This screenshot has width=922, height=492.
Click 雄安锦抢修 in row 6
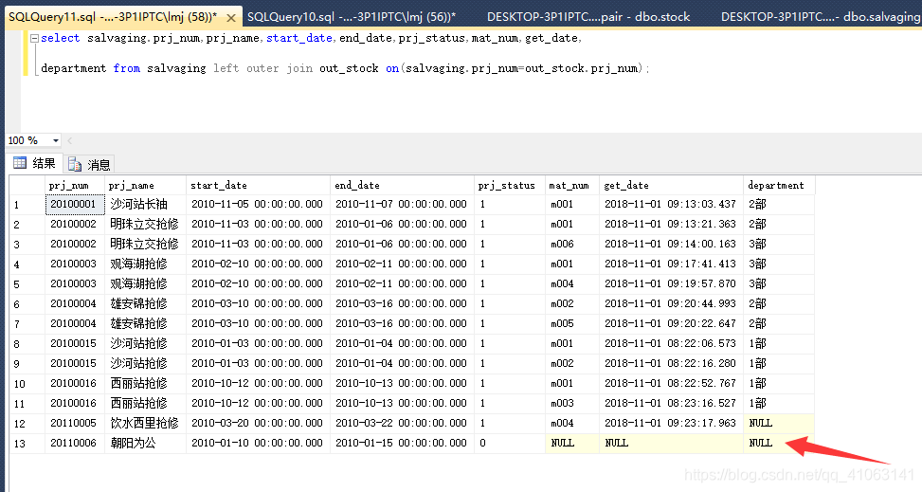coord(145,303)
